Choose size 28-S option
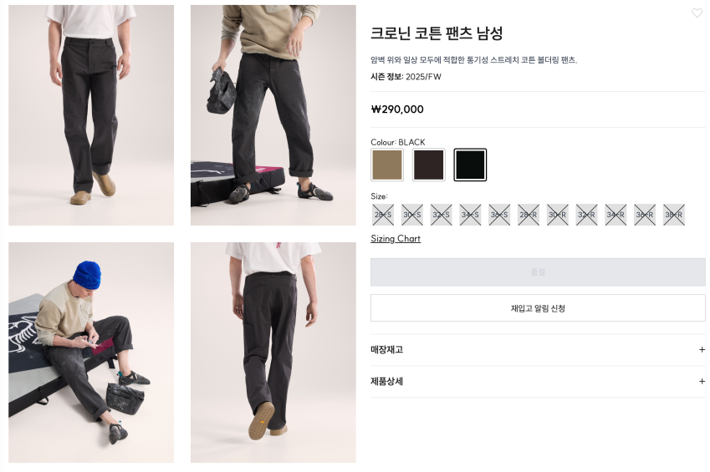Viewport: 710px width, 472px height. 383,215
